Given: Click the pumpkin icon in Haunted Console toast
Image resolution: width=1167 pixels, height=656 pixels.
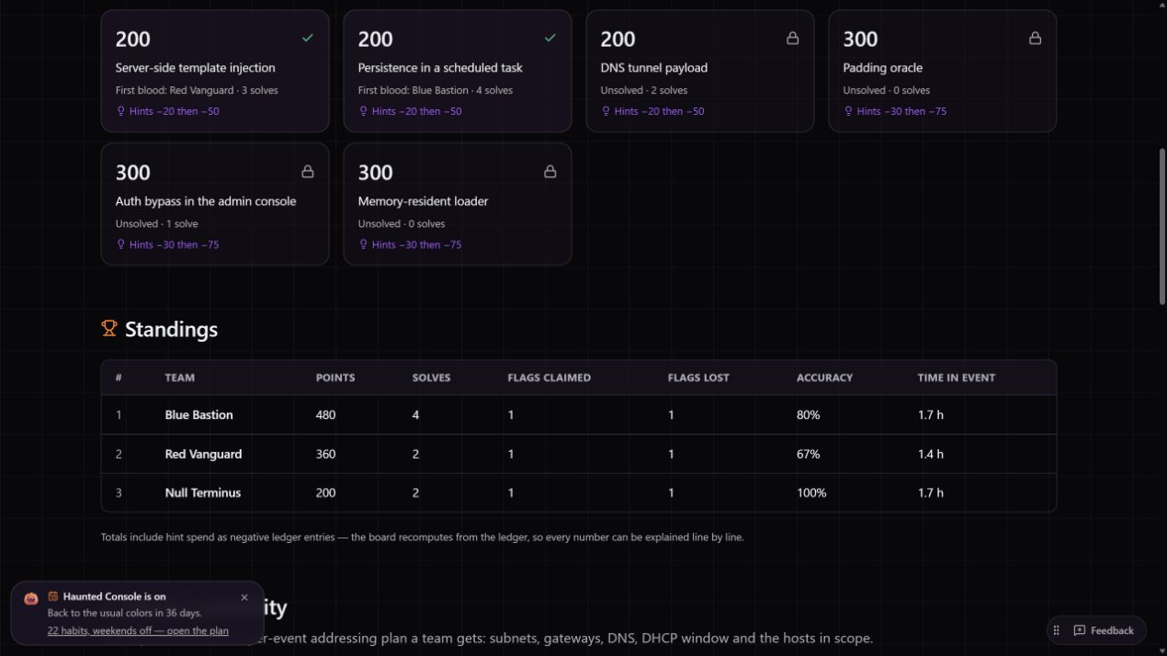Looking at the screenshot, I should pos(31,598).
